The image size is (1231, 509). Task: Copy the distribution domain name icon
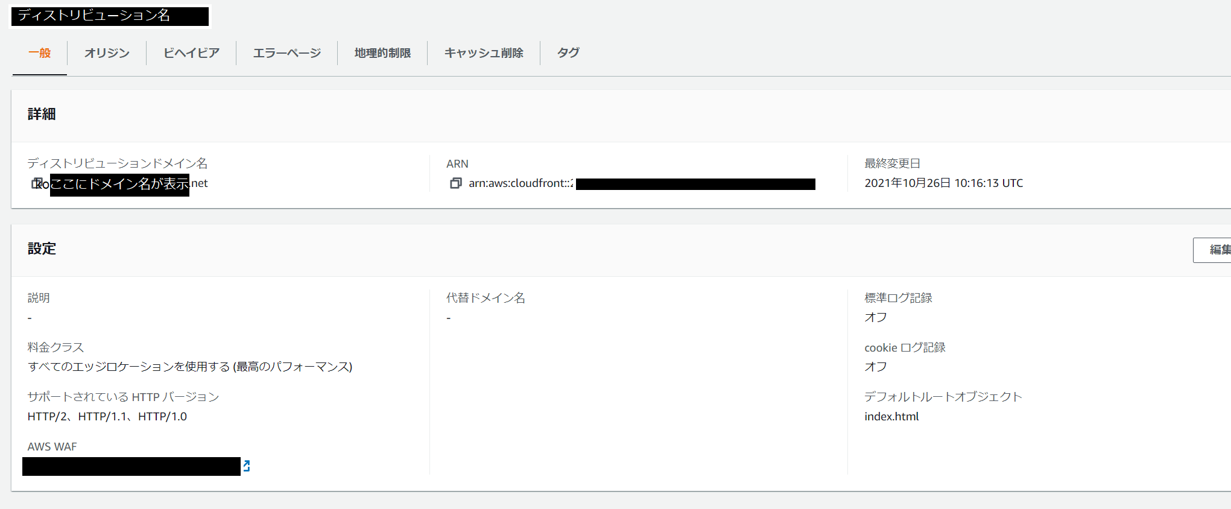(37, 183)
